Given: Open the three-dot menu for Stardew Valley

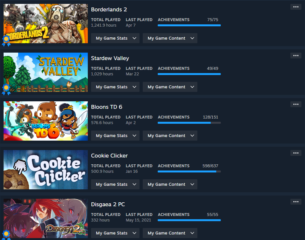Looking at the screenshot, I should click(x=296, y=56).
